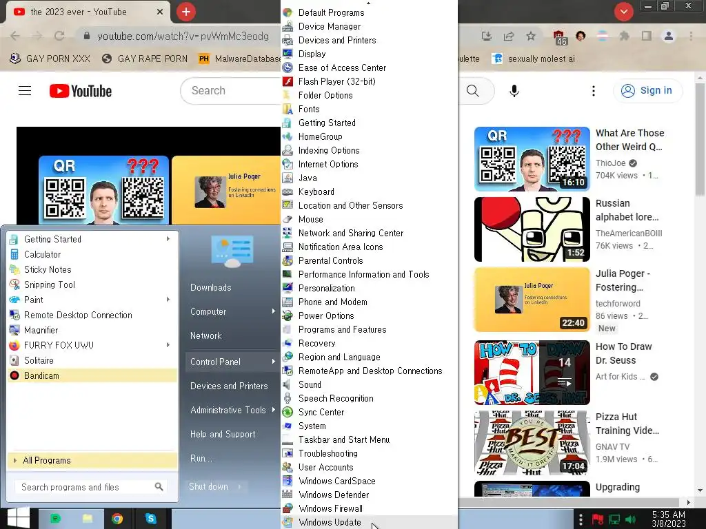Expand Getting Started jump list arrow
This screenshot has width=706, height=529.
[x=168, y=239]
